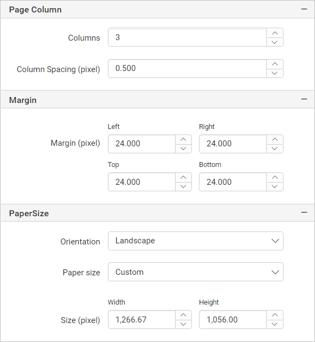Click the Right label above margin field
Screen dimensions: 315x342
(x=207, y=127)
